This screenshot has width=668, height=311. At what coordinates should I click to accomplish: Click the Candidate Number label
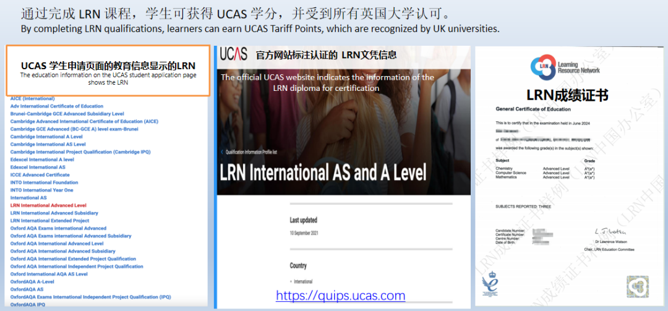pos(510,231)
